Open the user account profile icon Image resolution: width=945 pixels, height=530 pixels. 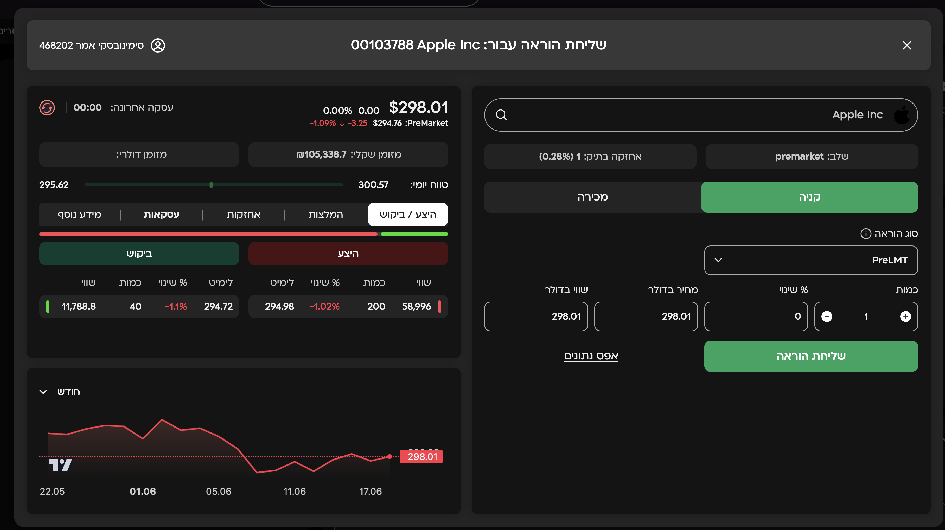158,46
